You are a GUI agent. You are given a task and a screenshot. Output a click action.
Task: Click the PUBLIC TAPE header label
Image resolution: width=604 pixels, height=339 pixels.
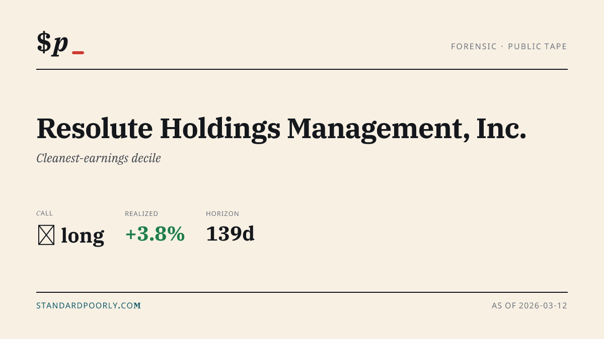click(x=538, y=47)
